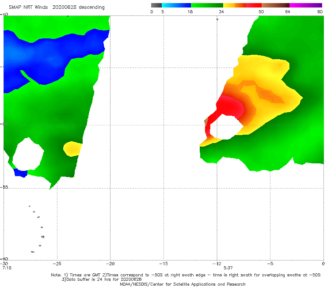The width and height of the screenshot is (327, 287).
Task: Click the longitude axis label '-20'
Action: coord(110,264)
